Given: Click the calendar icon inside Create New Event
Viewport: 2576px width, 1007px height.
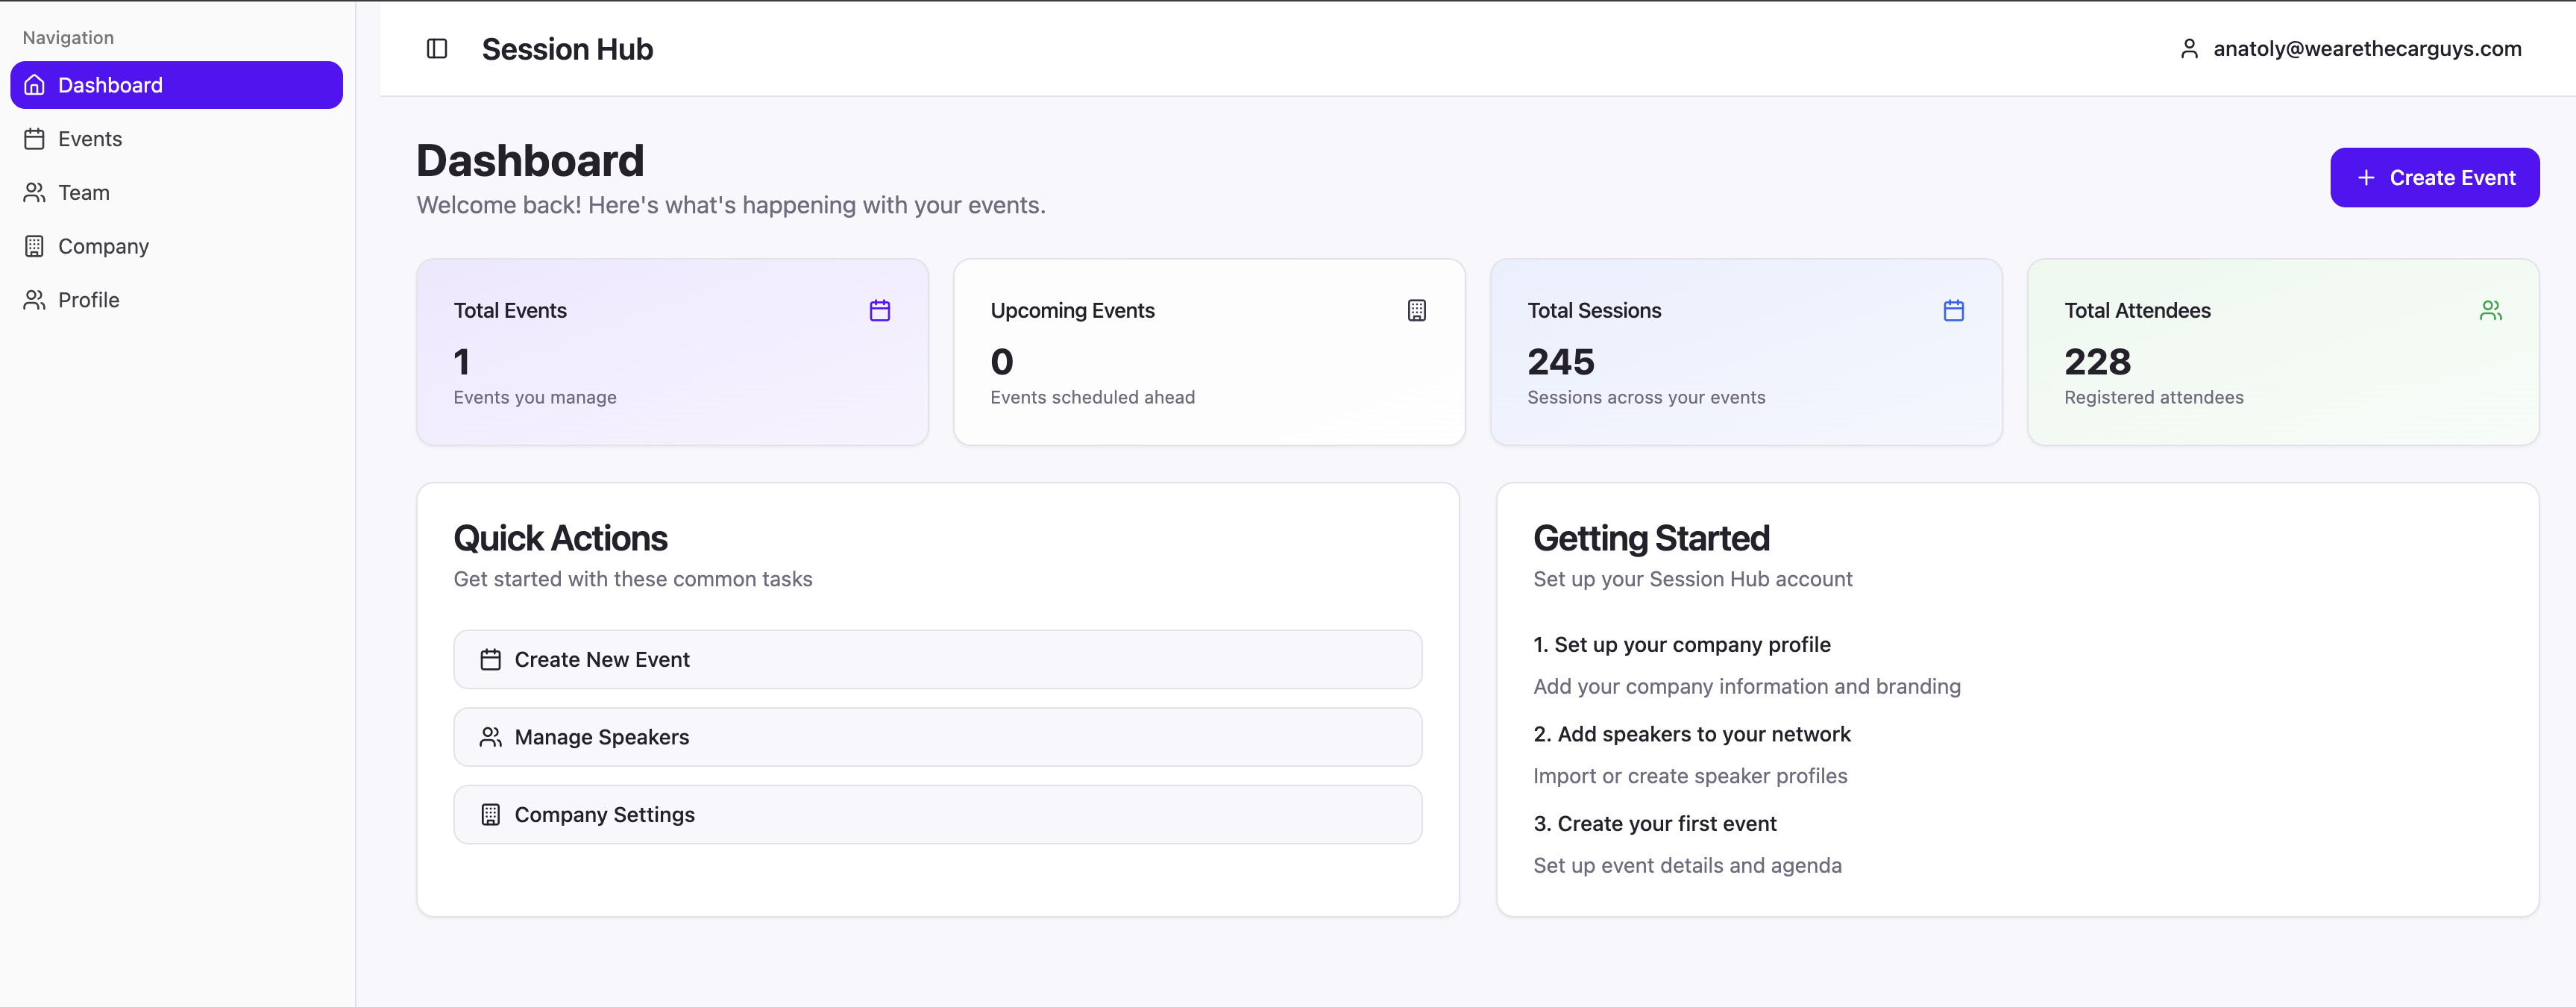Looking at the screenshot, I should [490, 659].
